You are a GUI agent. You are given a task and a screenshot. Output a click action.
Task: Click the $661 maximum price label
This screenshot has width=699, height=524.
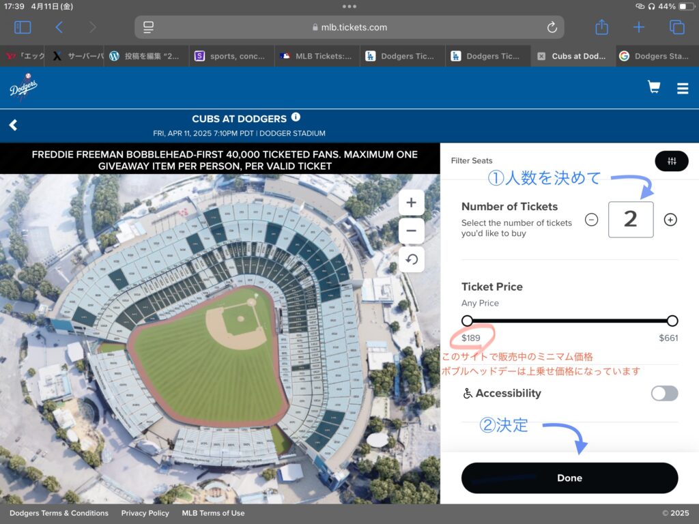point(668,338)
